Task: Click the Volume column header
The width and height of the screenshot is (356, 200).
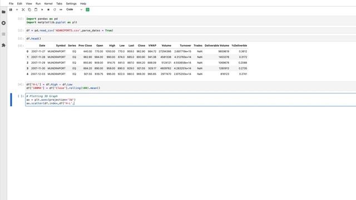Action: click(x=166, y=46)
